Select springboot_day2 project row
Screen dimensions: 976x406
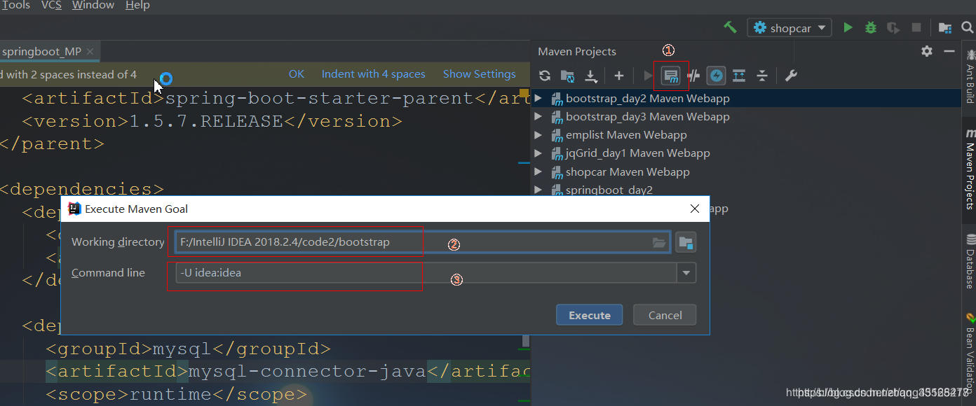click(x=745, y=189)
